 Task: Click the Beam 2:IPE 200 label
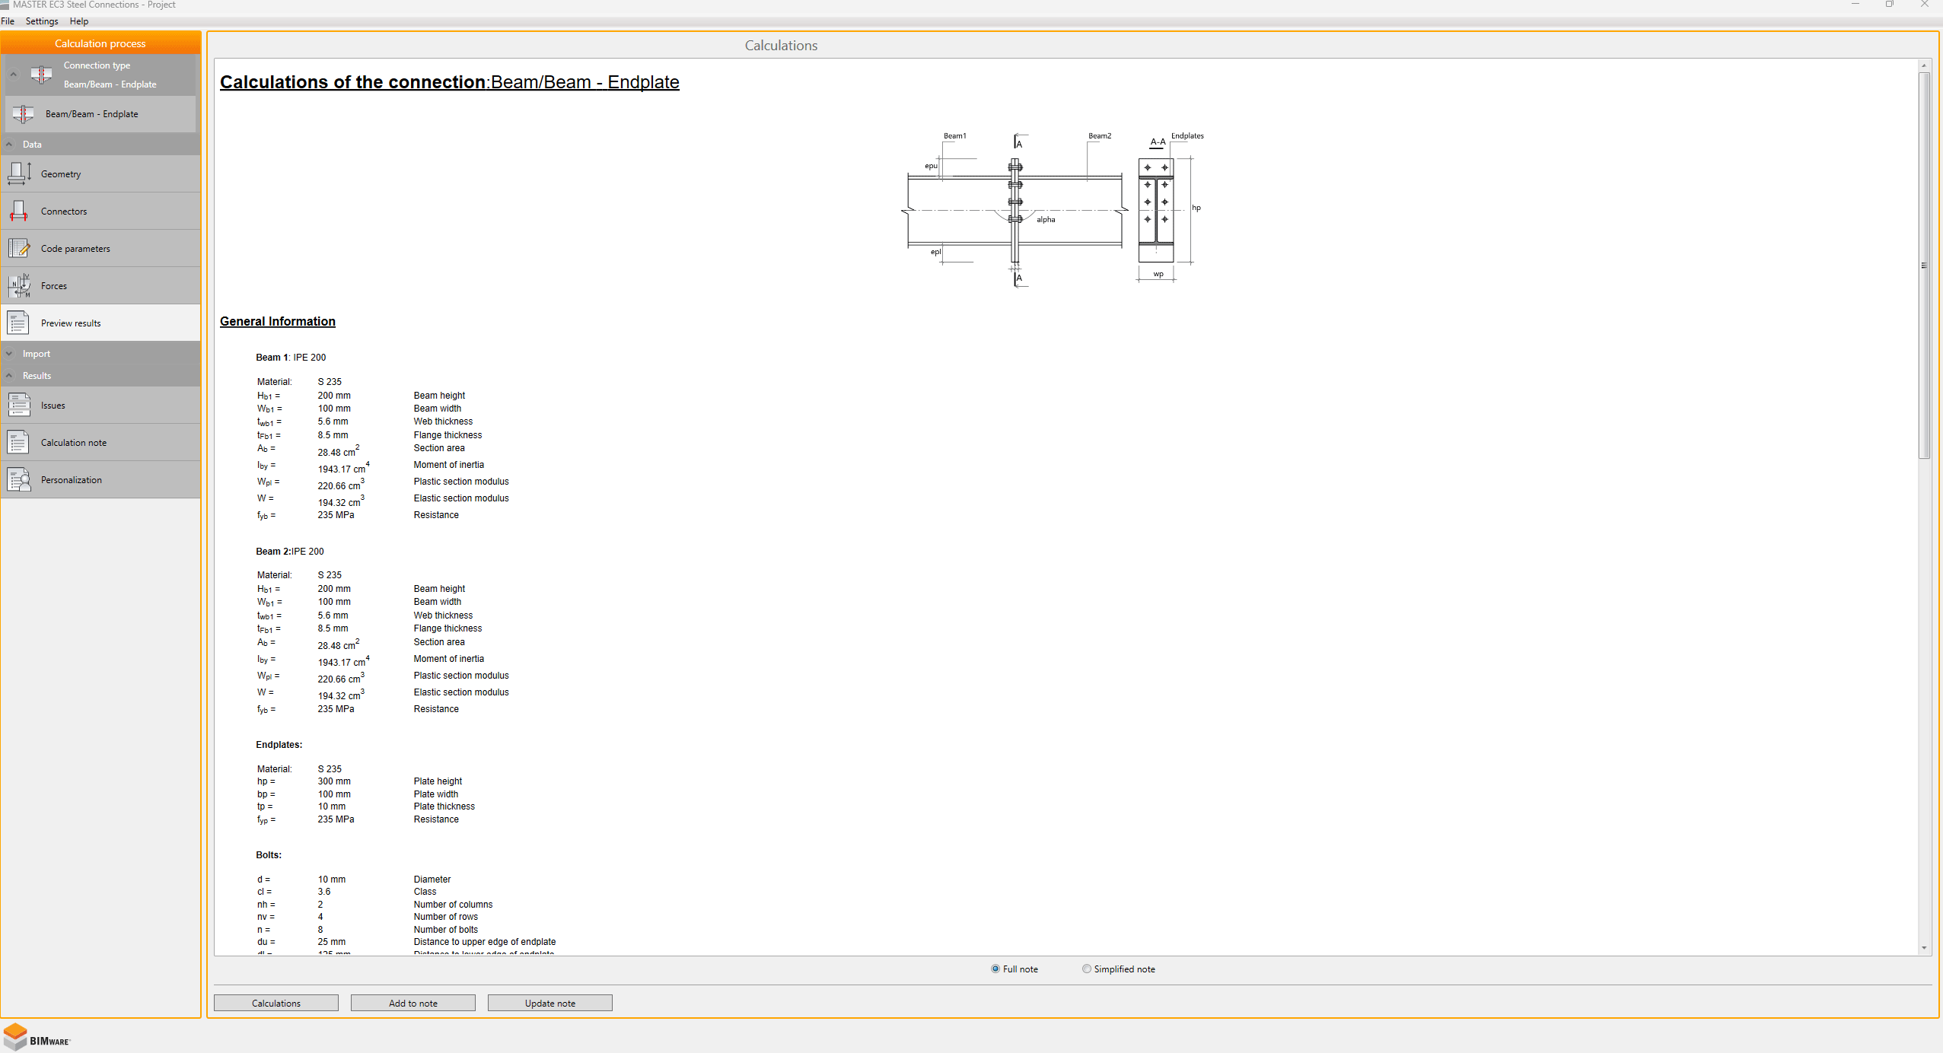pyautogui.click(x=290, y=552)
